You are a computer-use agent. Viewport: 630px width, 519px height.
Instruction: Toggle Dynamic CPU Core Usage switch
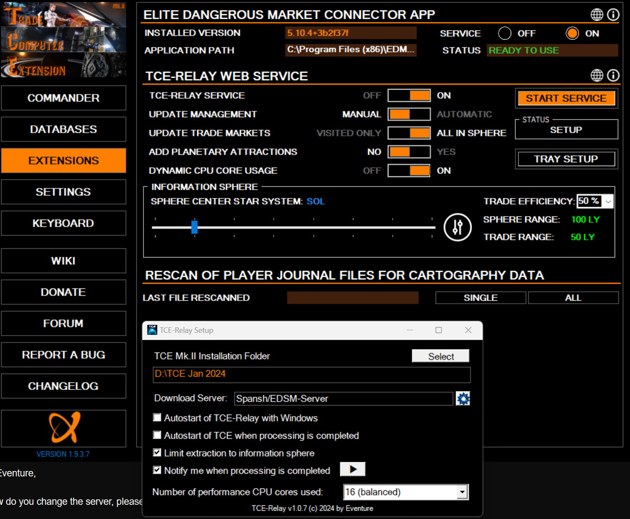409,170
